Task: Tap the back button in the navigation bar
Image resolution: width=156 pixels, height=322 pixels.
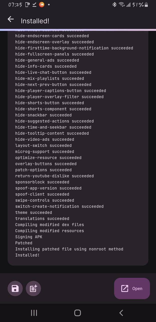Action: click(121, 313)
